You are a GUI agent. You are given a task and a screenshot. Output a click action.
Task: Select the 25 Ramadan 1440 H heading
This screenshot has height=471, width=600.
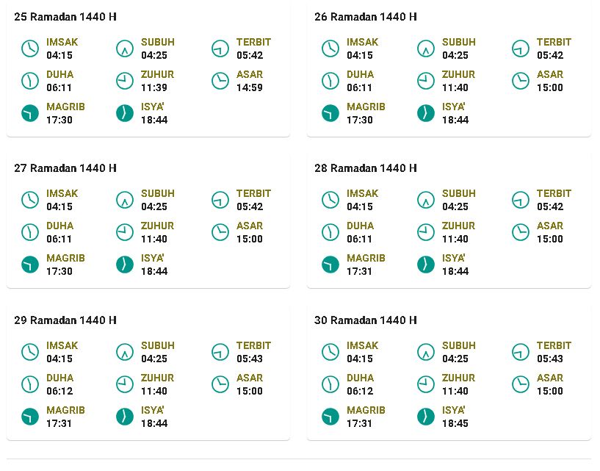pos(65,17)
